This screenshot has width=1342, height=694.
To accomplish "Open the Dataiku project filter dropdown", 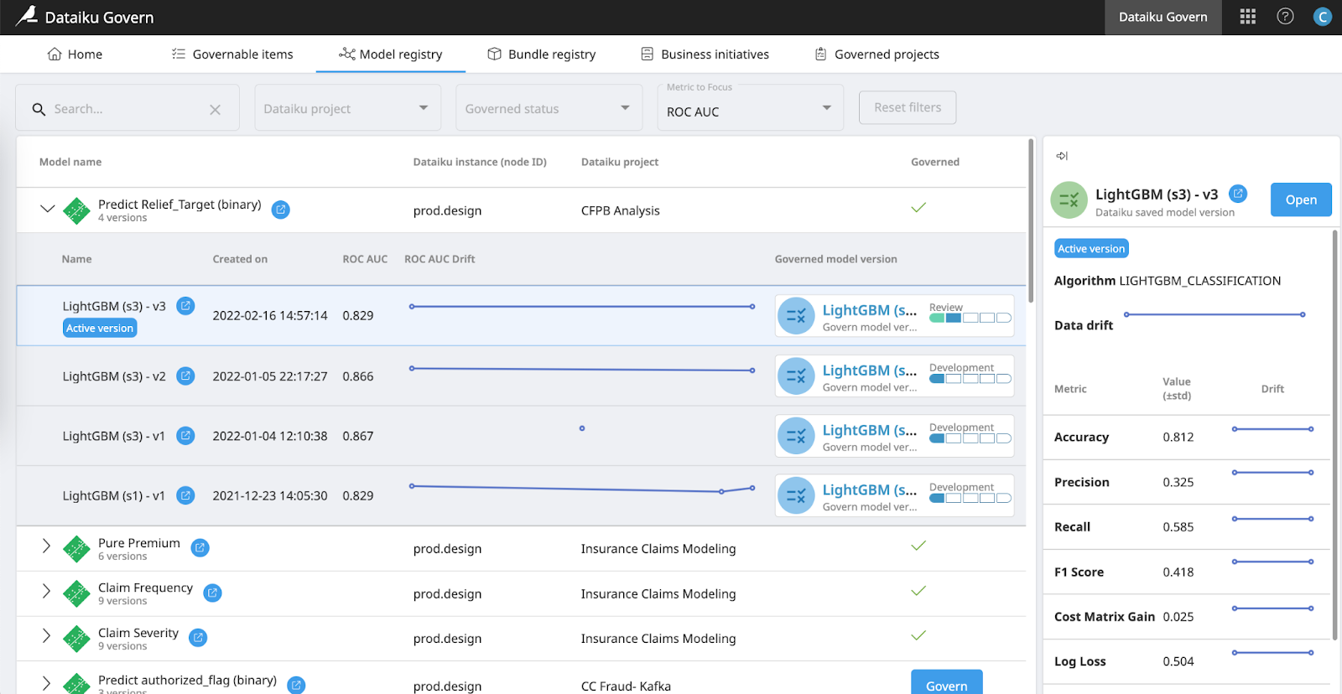I will [347, 108].
